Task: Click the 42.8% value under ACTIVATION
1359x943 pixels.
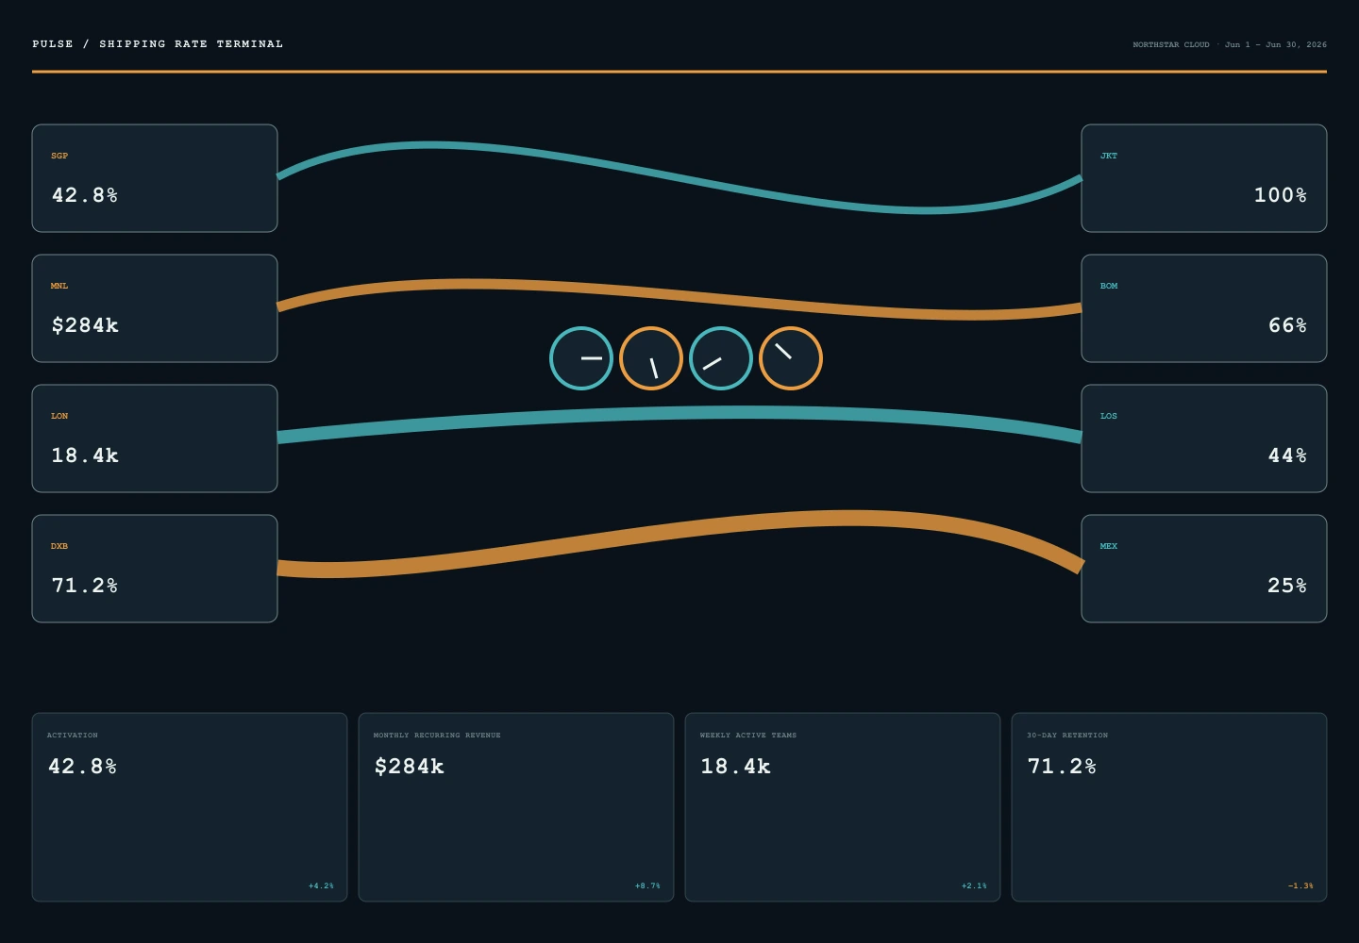Action: point(82,767)
